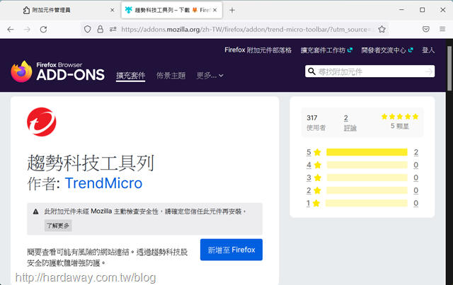Click the browser forward arrow
Image resolution: width=453 pixels, height=285 pixels.
[x=27, y=29]
